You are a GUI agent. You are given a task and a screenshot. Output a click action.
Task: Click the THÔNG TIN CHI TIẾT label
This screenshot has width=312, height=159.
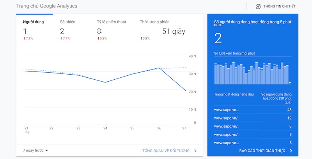point(279,6)
